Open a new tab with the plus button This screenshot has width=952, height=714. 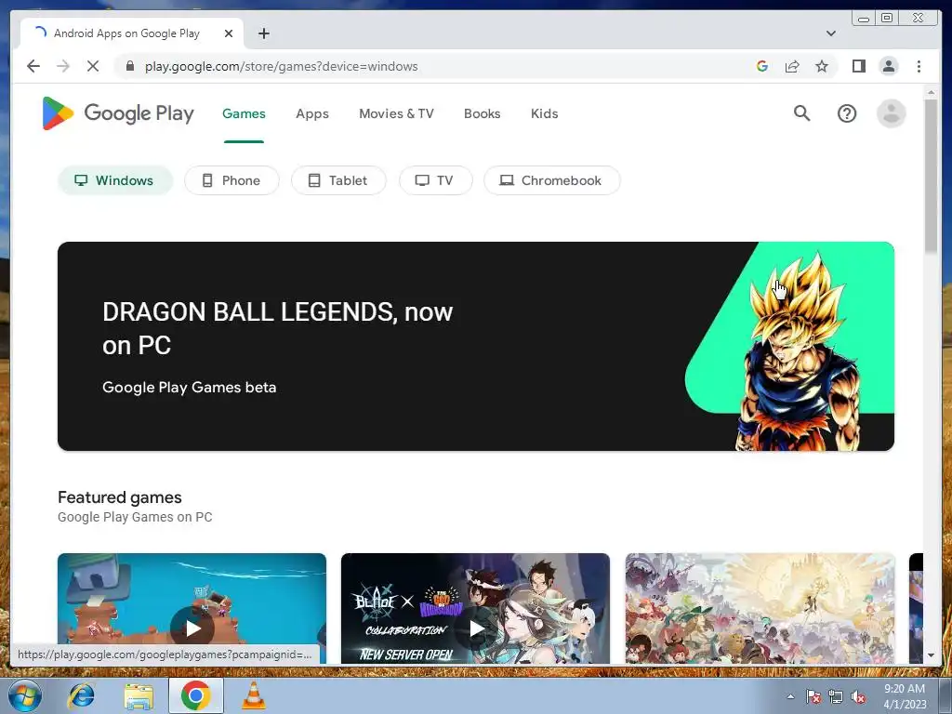263,33
